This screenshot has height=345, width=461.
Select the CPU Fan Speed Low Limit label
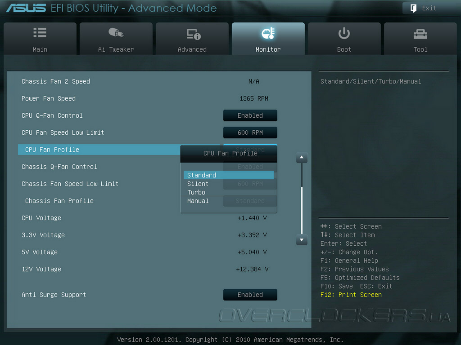tap(63, 133)
